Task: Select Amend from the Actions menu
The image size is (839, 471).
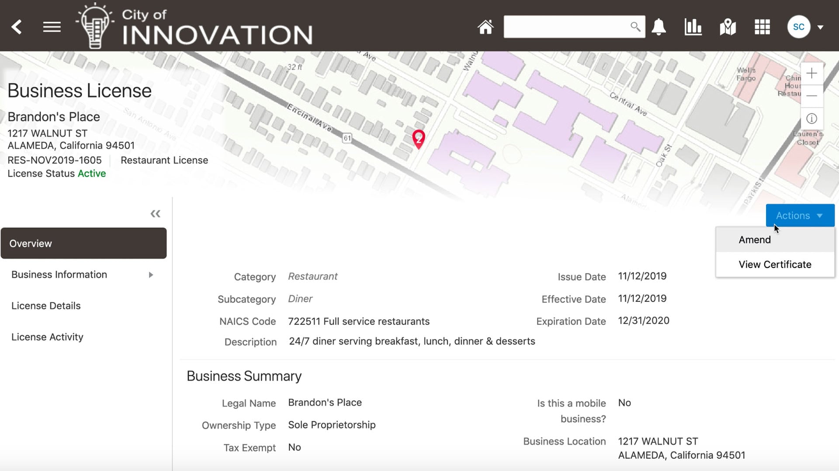Action: (754, 239)
